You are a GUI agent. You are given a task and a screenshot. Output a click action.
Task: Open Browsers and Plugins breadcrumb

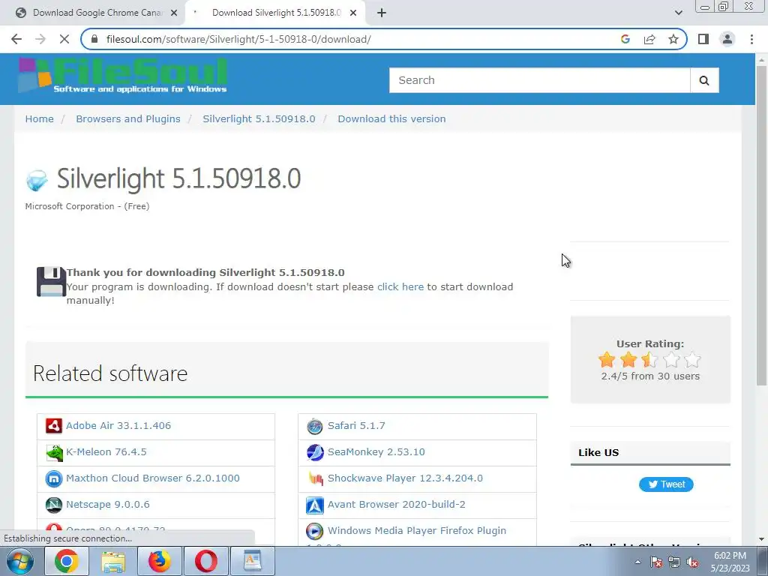coord(128,119)
